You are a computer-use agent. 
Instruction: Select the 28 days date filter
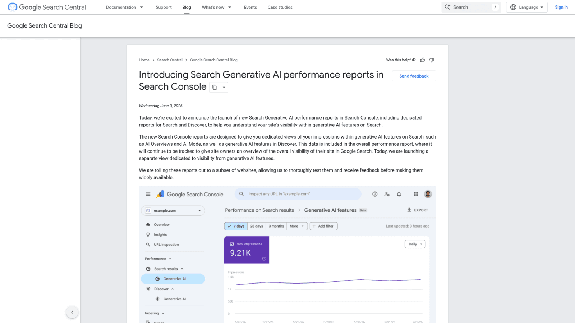(257, 226)
